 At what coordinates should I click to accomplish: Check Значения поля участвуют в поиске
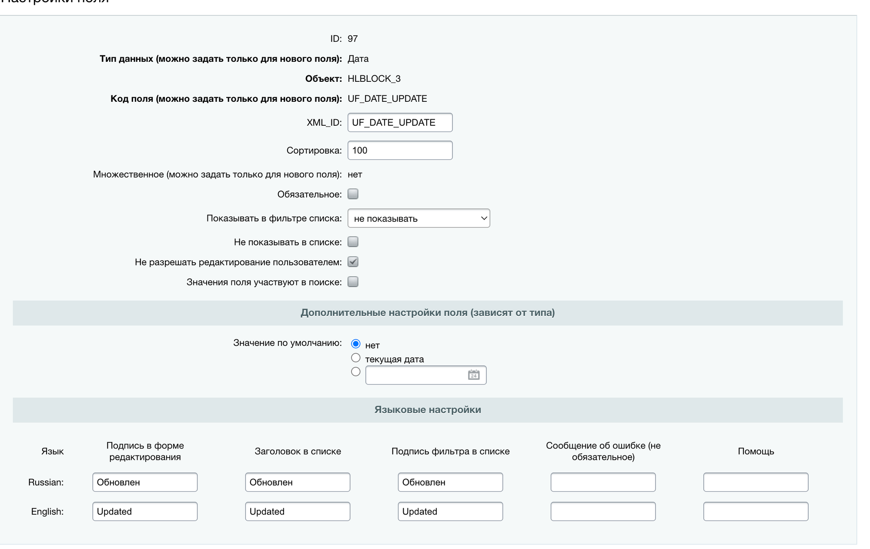[x=353, y=282]
